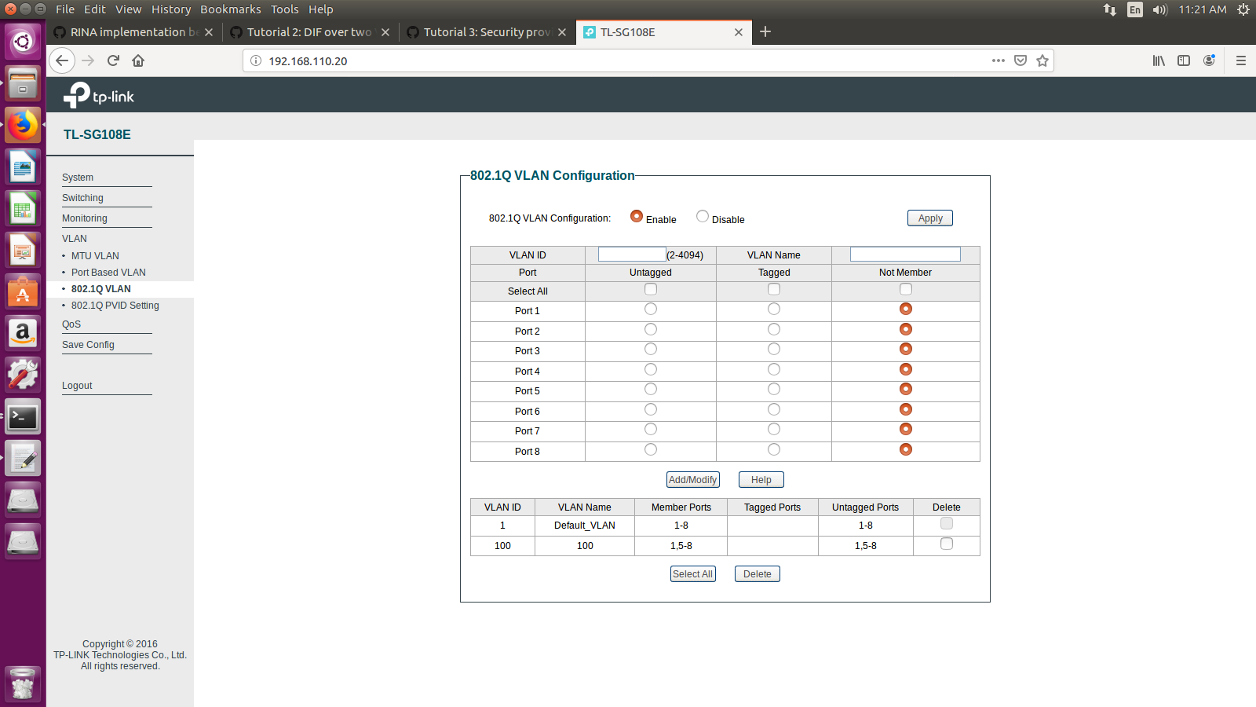The image size is (1256, 707).
Task: Click the Apply button
Action: click(929, 218)
